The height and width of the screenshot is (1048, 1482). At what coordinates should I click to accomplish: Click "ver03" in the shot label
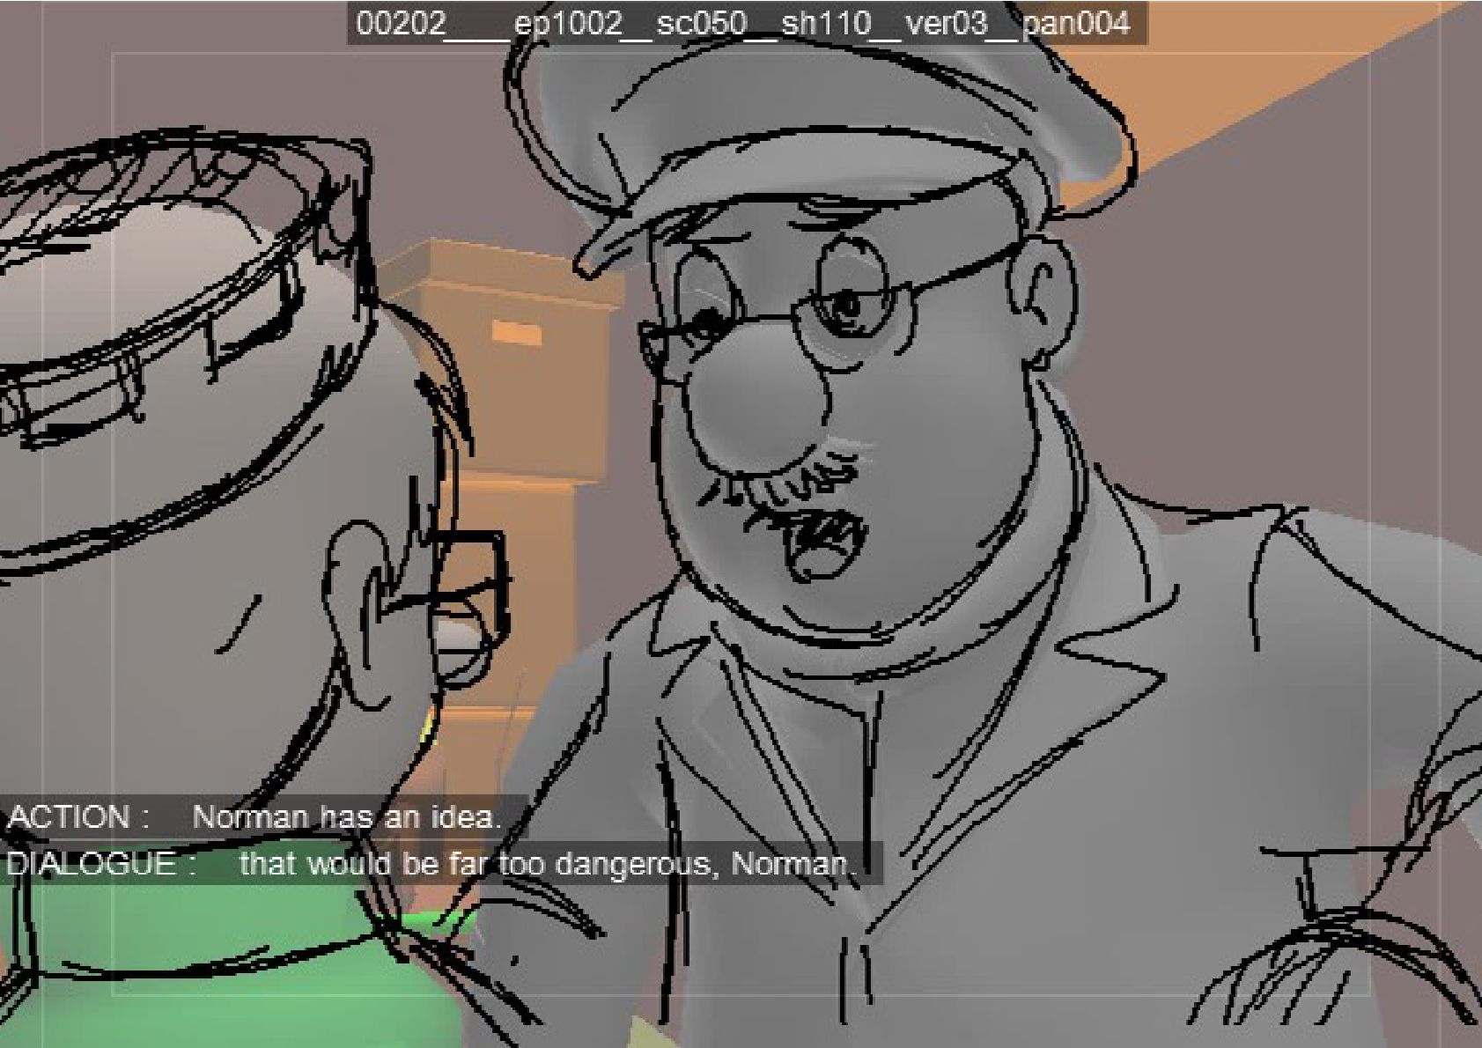pos(947,24)
